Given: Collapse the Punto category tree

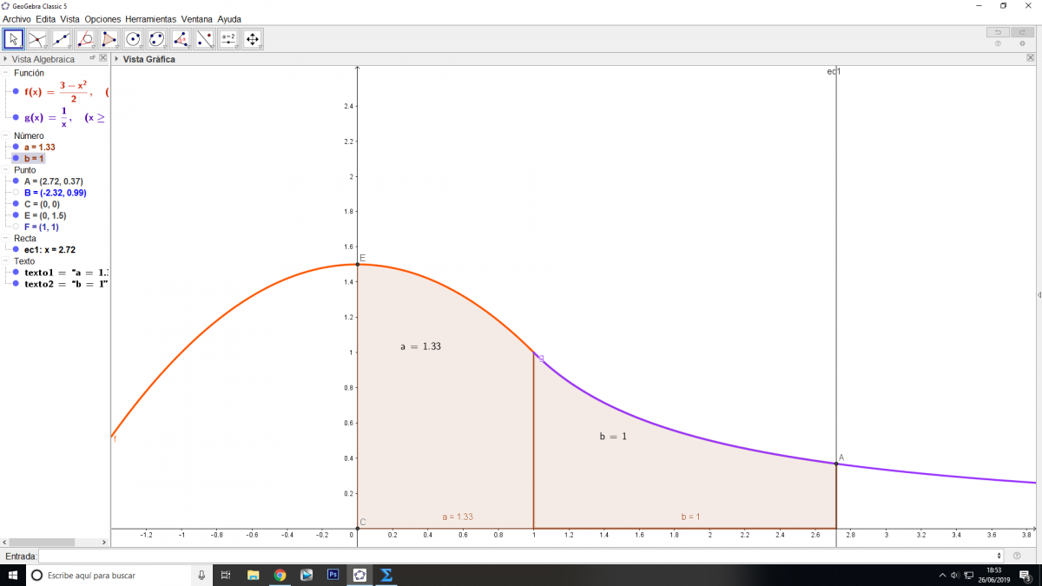Looking at the screenshot, I should point(6,170).
